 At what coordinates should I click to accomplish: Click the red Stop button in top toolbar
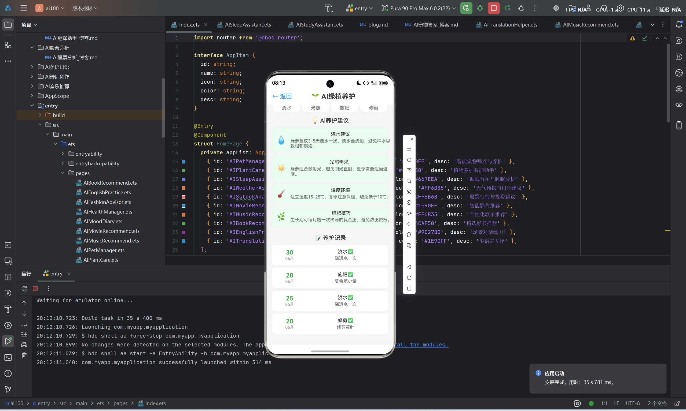tap(494, 8)
